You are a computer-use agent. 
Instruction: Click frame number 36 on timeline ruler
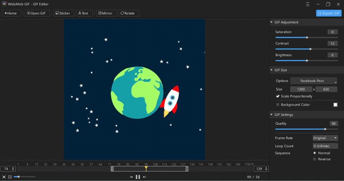[x=64, y=164]
